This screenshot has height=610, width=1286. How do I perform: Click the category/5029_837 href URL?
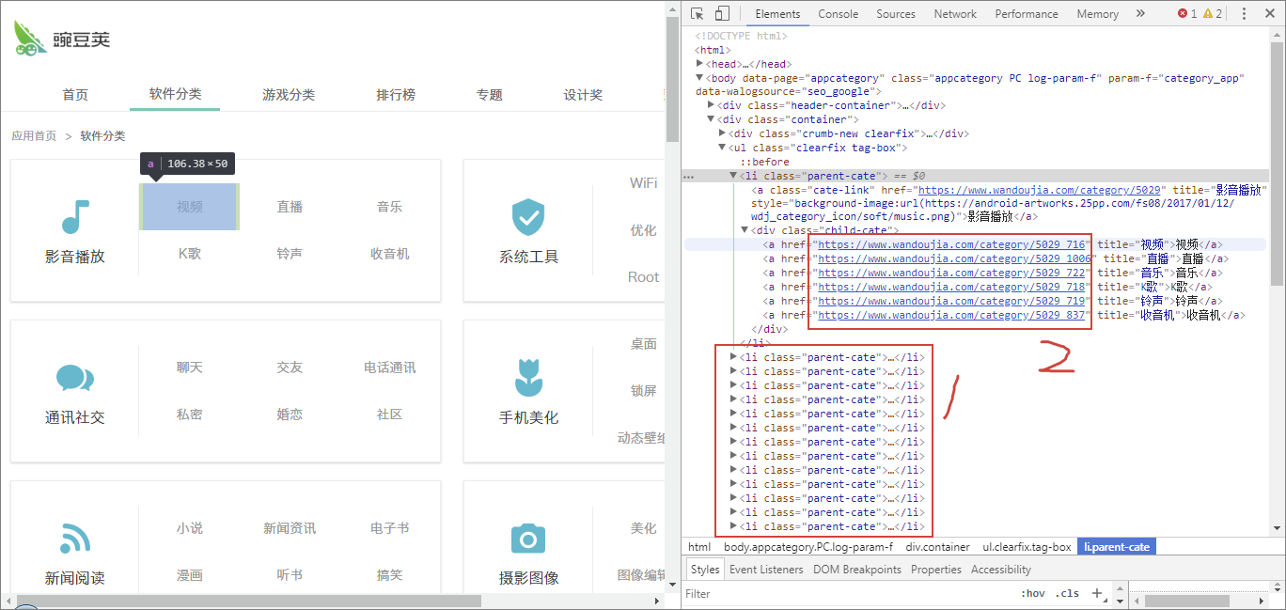click(x=950, y=315)
